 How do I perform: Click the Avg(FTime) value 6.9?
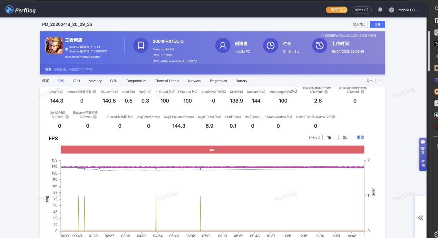click(x=210, y=126)
